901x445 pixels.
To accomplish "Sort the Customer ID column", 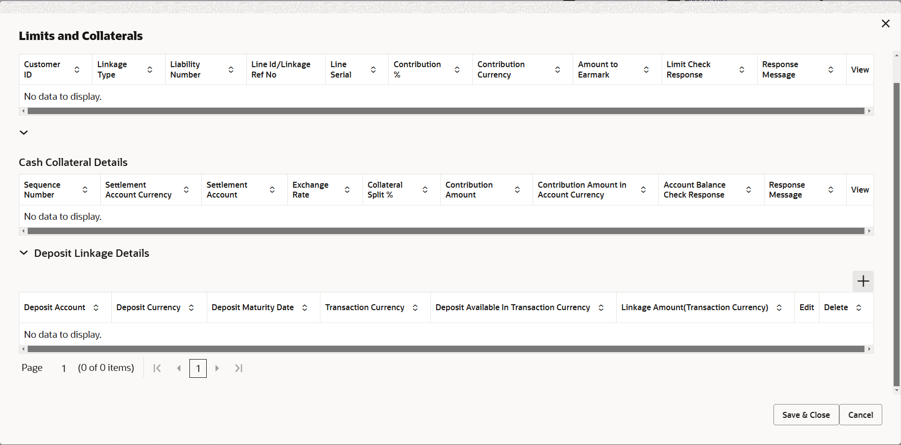I will coord(77,70).
